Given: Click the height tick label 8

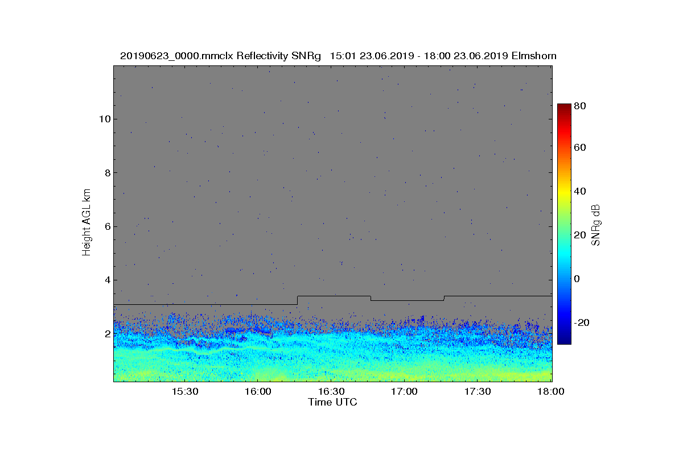Looking at the screenshot, I should 107,173.
